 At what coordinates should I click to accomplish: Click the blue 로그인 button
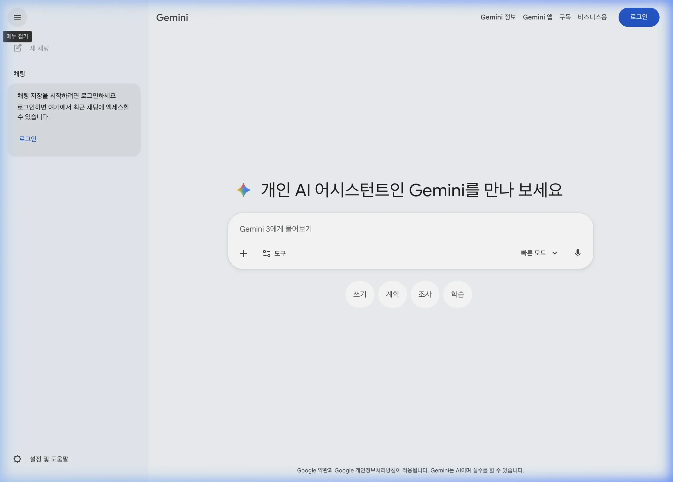(x=639, y=17)
